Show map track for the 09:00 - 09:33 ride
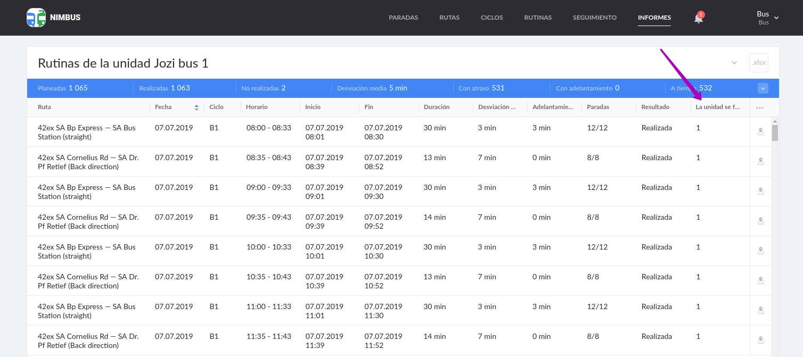Image resolution: width=803 pixels, height=357 pixels. point(760,192)
